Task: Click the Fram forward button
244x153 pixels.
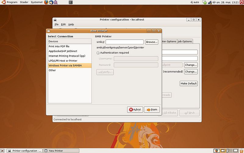Action: coord(152,110)
